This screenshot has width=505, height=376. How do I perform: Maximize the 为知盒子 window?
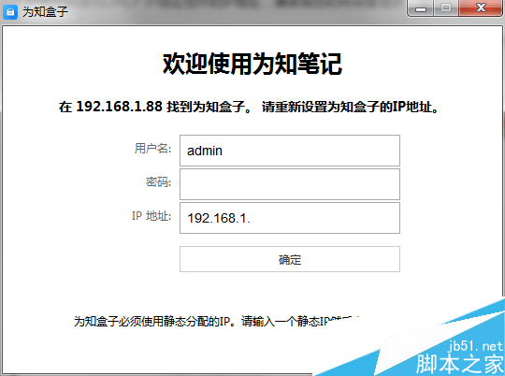coord(446,8)
